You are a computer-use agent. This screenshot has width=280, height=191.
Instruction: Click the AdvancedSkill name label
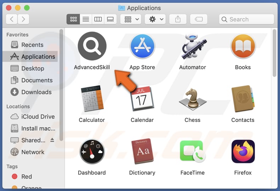[92, 67]
